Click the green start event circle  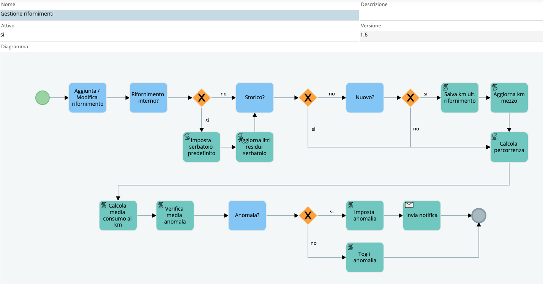[x=43, y=98]
